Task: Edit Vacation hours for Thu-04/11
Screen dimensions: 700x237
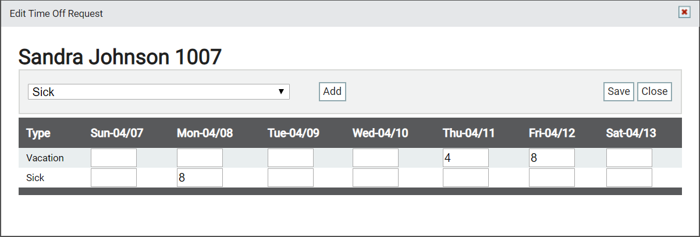Action: [x=466, y=158]
